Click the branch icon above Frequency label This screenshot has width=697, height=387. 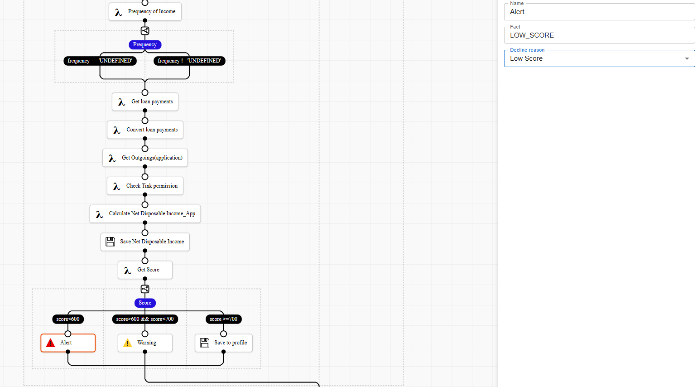pyautogui.click(x=145, y=31)
